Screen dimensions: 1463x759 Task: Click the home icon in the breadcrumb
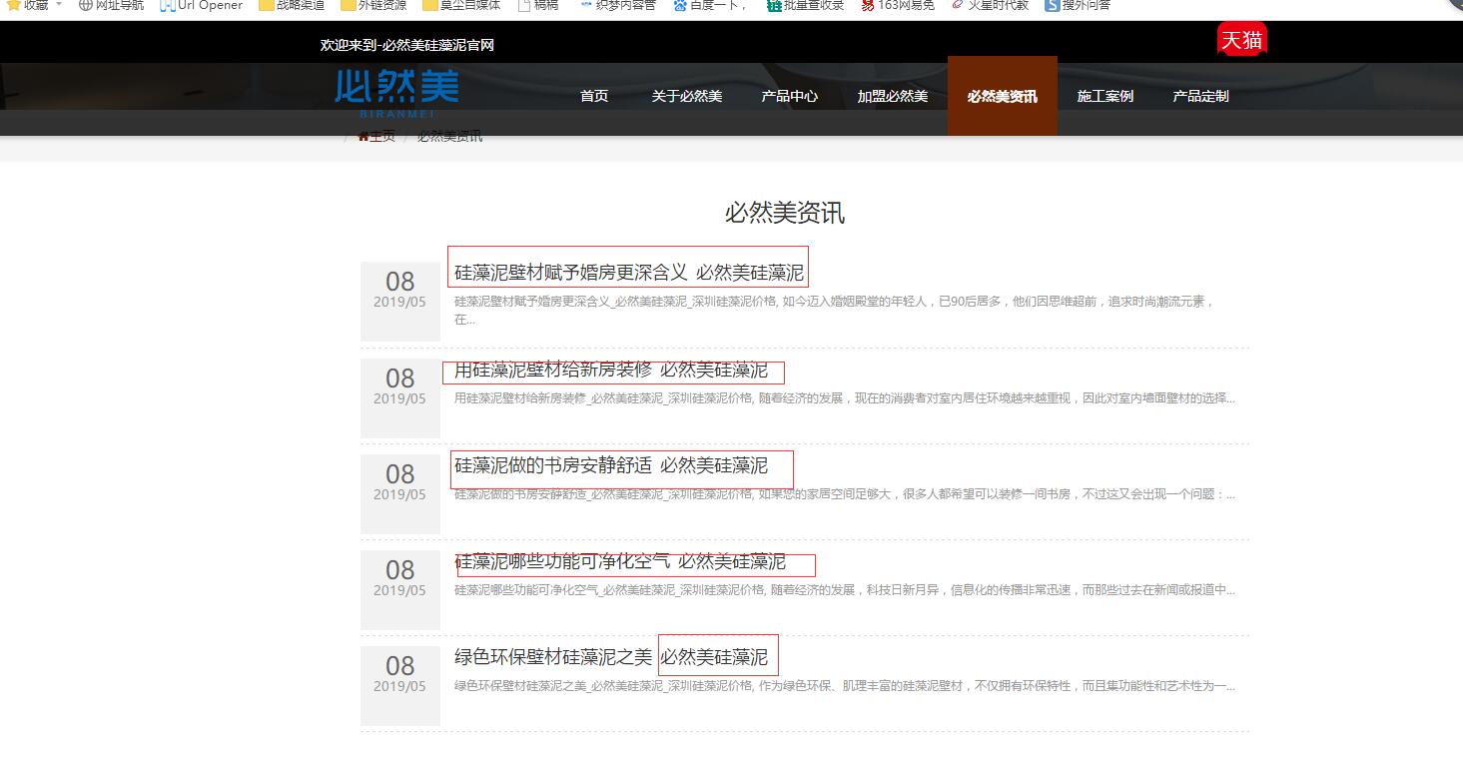click(x=364, y=137)
